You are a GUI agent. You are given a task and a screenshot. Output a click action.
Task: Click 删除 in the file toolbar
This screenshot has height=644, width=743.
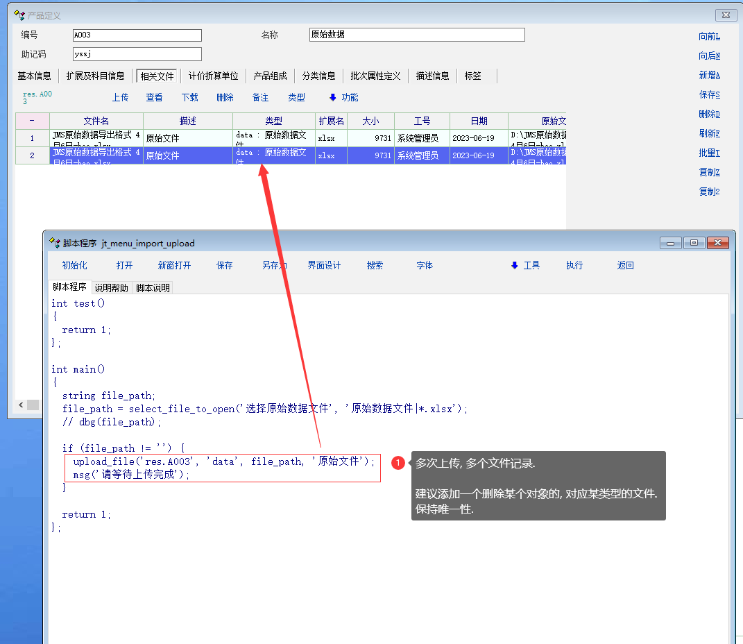pyautogui.click(x=225, y=98)
